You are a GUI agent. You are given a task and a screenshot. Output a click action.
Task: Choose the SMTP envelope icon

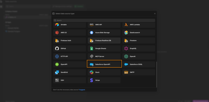126,72
